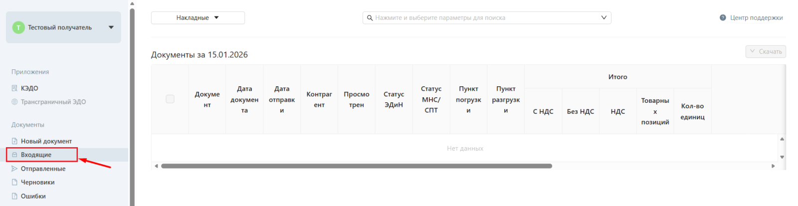
Task: Toggle the select-all checkbox in table header
Action: (x=170, y=99)
